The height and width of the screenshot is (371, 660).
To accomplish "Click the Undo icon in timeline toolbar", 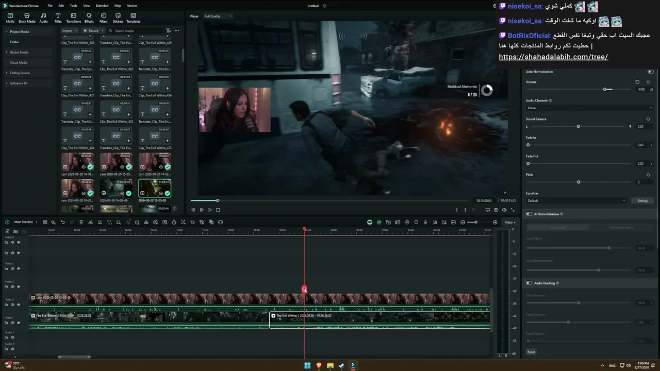I will point(63,222).
